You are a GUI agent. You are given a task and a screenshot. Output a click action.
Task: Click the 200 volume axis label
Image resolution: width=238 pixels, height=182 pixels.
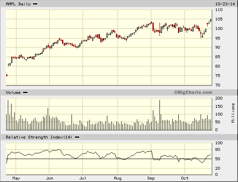point(219,98)
